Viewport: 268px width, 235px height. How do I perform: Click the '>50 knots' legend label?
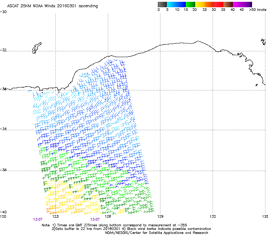tap(257, 10)
